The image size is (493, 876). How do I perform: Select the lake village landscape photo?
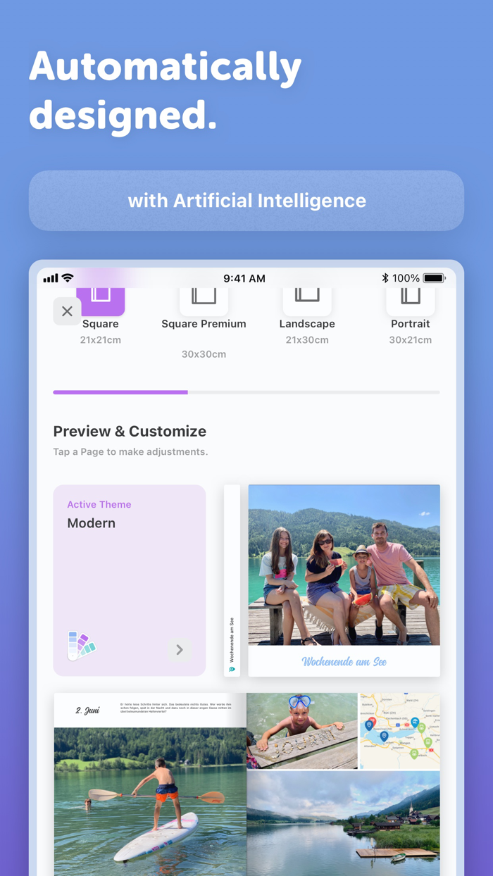click(x=344, y=823)
